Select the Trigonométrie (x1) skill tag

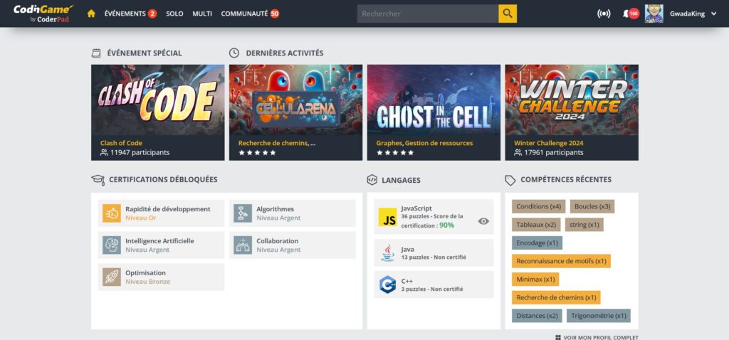[598, 315]
